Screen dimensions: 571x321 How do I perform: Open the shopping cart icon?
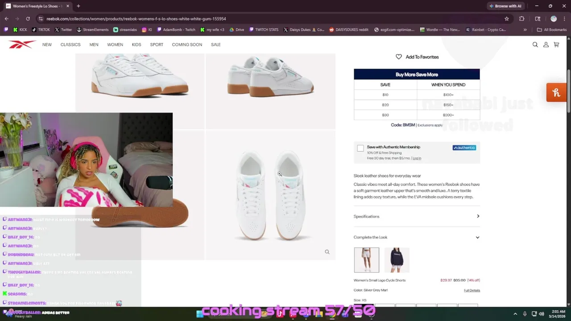pyautogui.click(x=556, y=45)
